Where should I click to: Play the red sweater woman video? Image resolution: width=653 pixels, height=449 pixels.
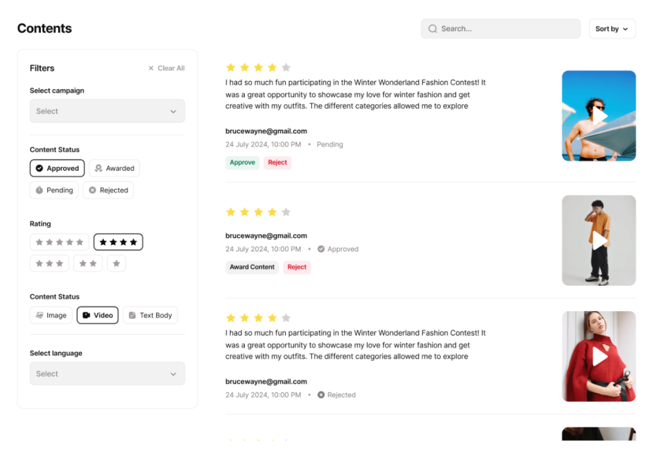click(599, 357)
